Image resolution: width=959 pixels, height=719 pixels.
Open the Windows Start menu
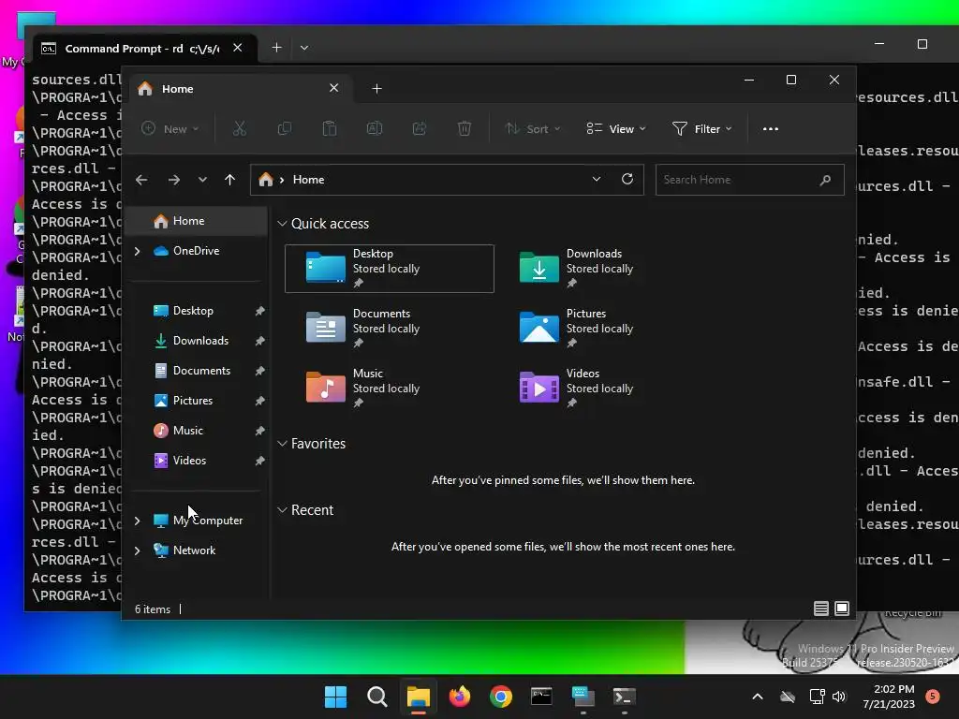tap(335, 697)
